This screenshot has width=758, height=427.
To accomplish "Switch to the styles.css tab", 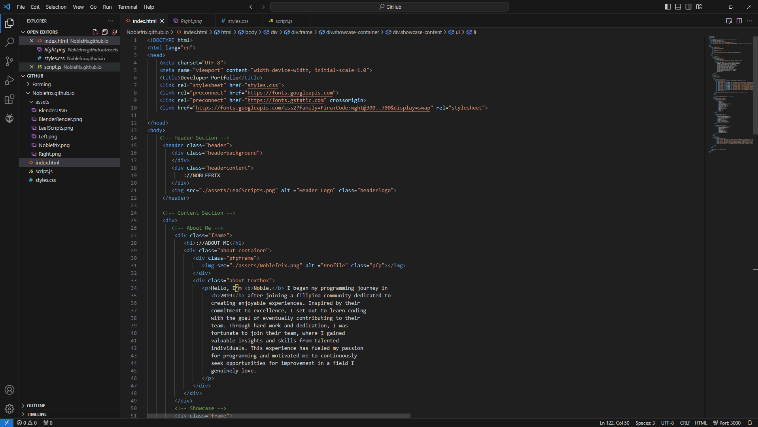I will (x=238, y=21).
